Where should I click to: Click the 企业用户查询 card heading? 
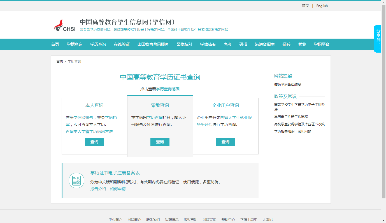point(225,105)
